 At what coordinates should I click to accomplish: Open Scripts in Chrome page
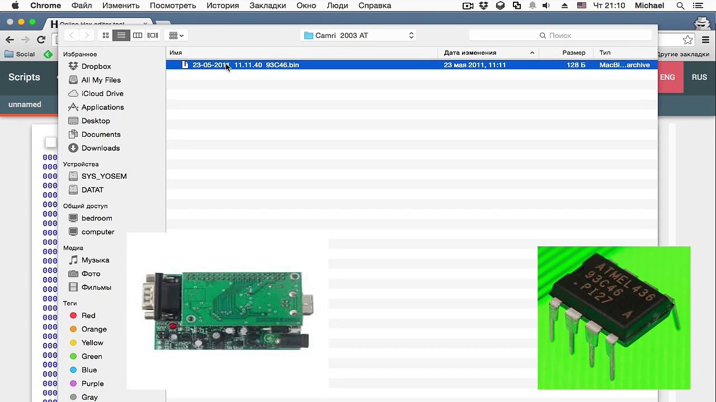pos(24,77)
